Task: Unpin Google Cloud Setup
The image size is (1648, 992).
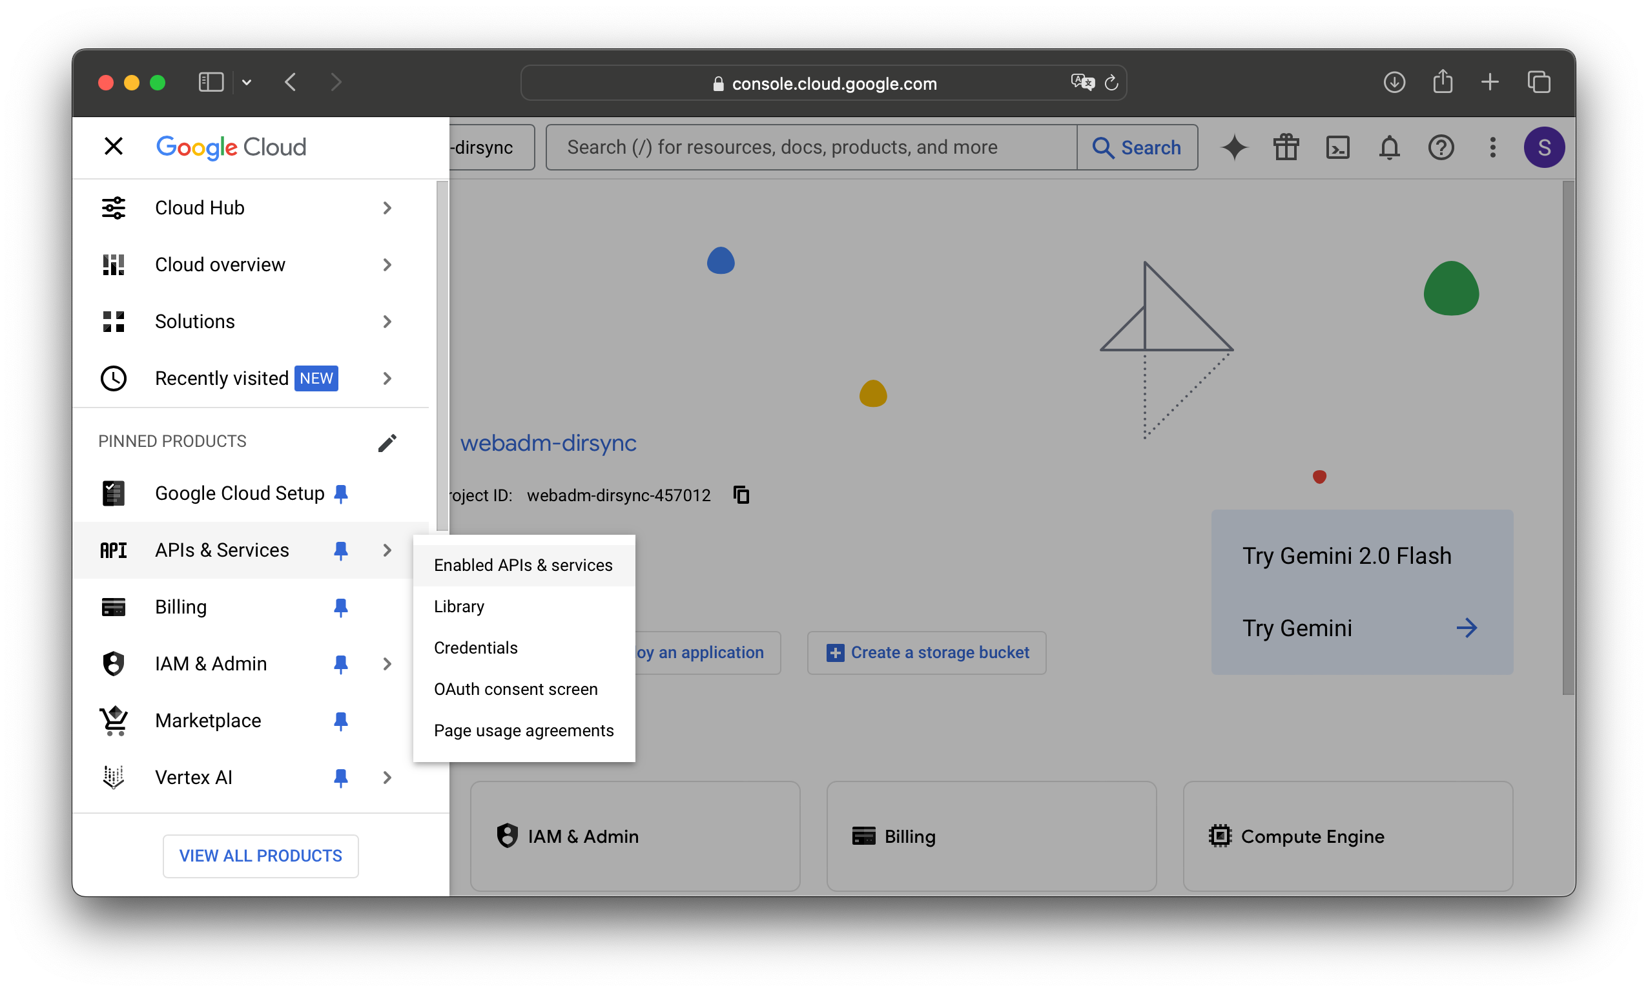Action: [341, 493]
